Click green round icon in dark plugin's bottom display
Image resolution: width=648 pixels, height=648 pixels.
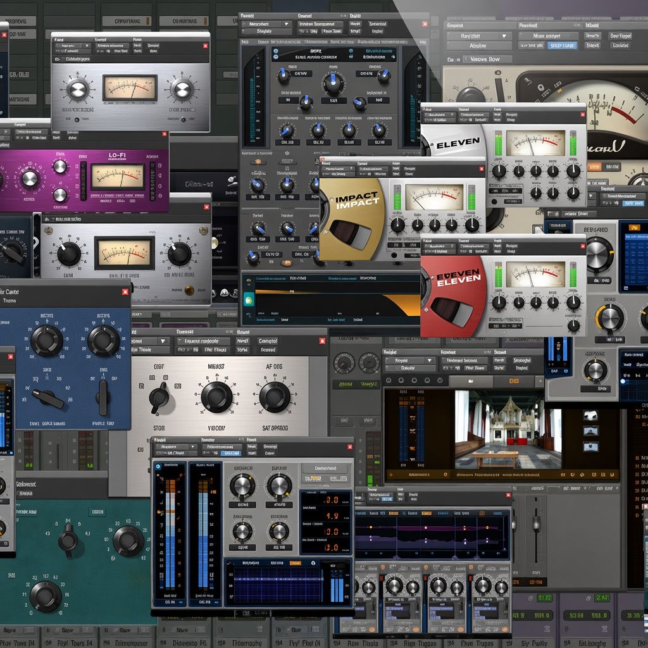coord(249,299)
